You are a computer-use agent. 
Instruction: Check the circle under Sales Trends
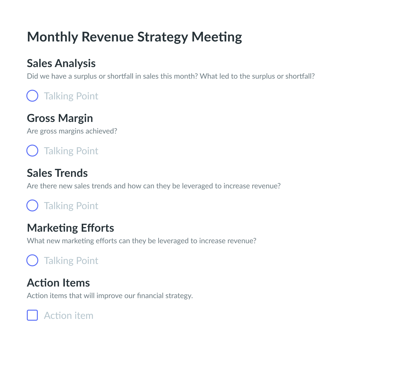coord(32,205)
